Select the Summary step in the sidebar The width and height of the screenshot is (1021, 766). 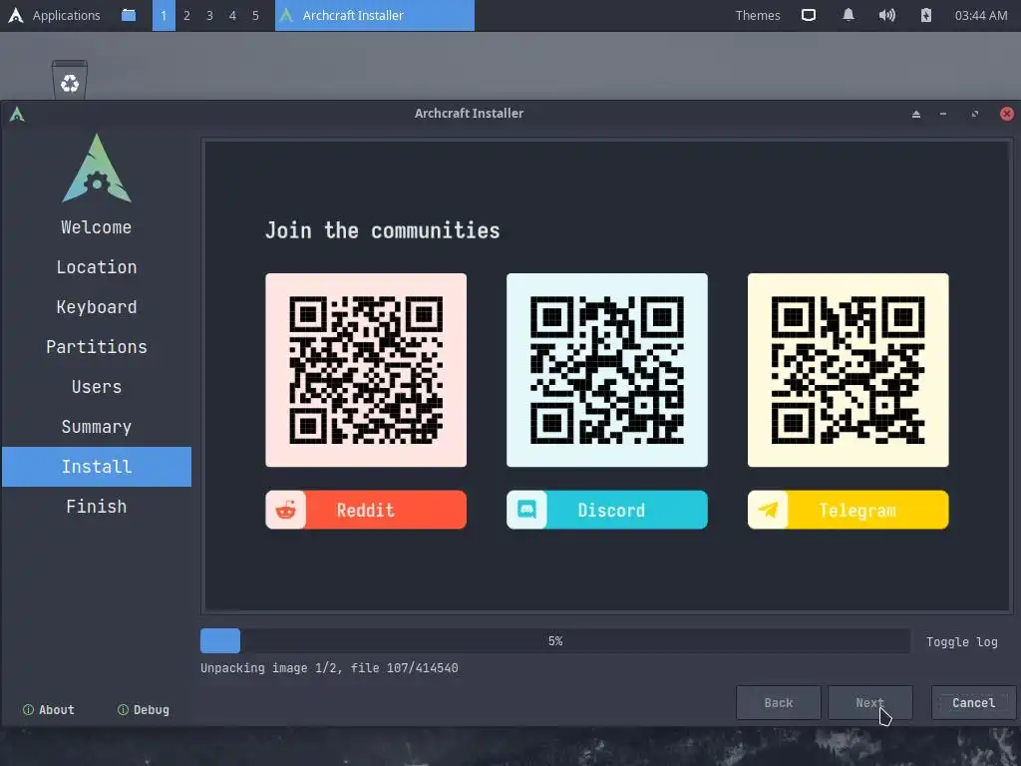pyautogui.click(x=97, y=427)
